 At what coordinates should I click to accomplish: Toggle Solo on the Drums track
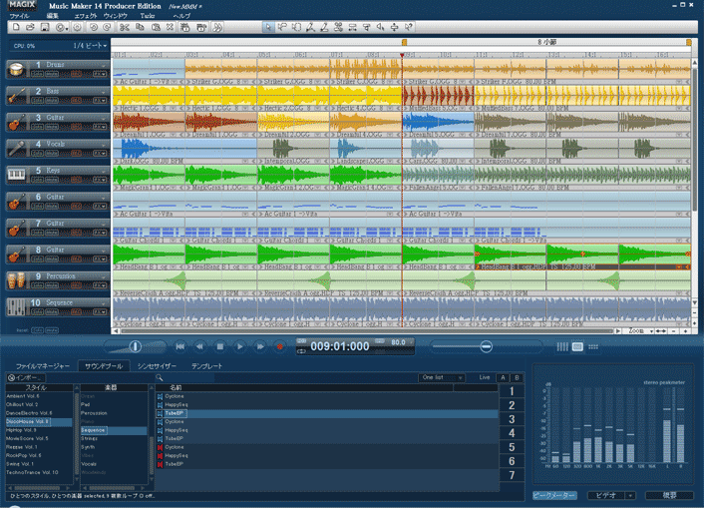(37, 73)
